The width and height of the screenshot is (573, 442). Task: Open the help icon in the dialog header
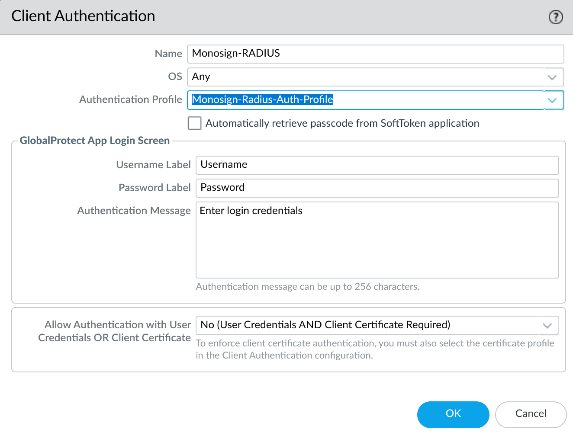coord(555,17)
